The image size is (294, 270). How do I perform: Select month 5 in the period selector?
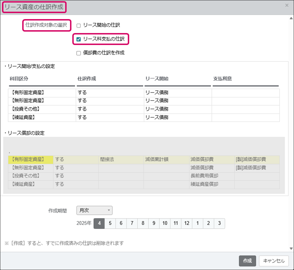point(110,224)
